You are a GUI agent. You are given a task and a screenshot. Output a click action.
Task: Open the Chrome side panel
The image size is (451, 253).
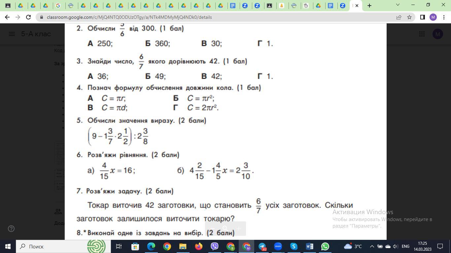[422, 17]
